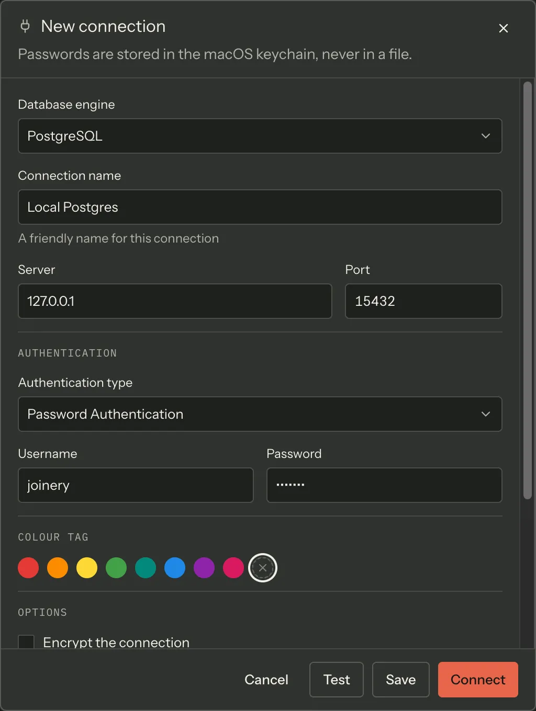Viewport: 536px width, 711px height.
Task: Expand the Authentication type dropdown
Action: point(260,414)
